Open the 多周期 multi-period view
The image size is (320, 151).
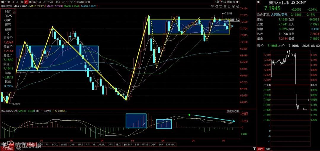click(x=80, y=2)
